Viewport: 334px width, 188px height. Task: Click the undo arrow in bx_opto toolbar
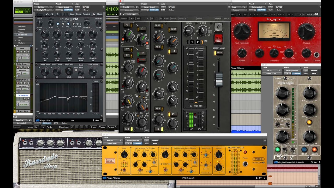click(241, 14)
